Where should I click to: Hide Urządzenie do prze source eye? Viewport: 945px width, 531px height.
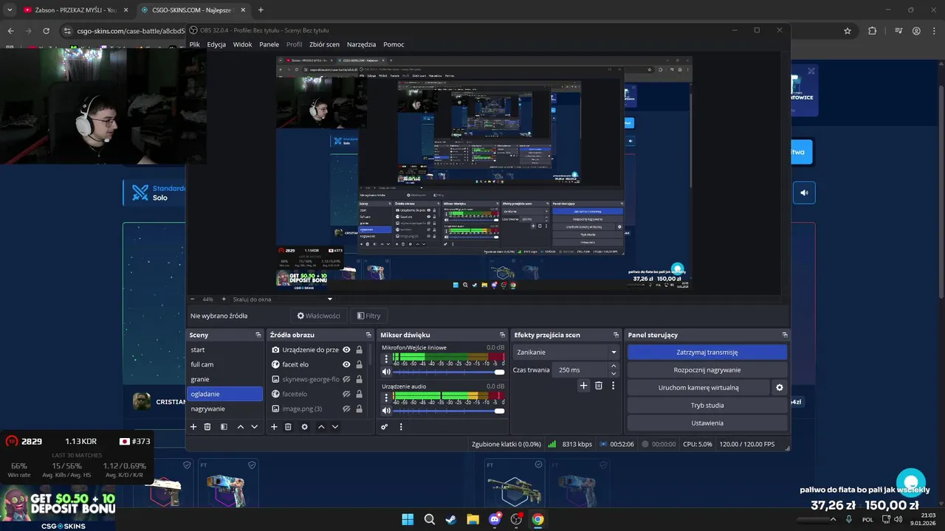point(346,350)
